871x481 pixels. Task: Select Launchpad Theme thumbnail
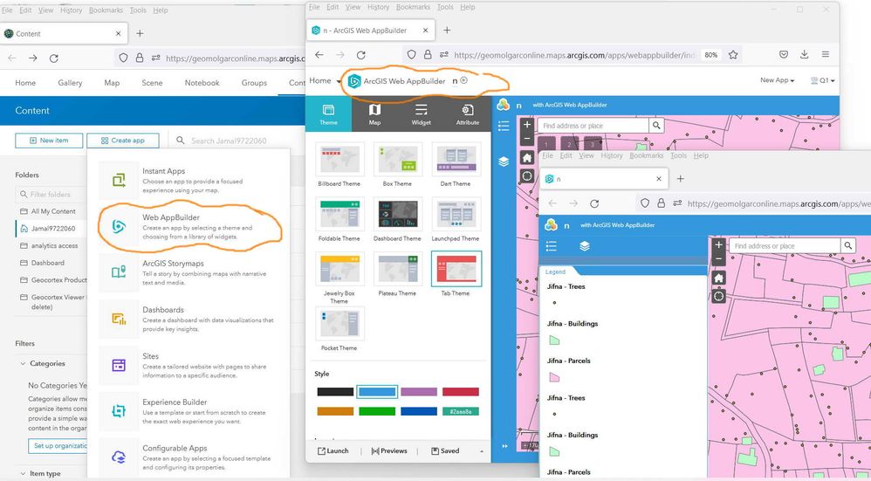pos(456,214)
